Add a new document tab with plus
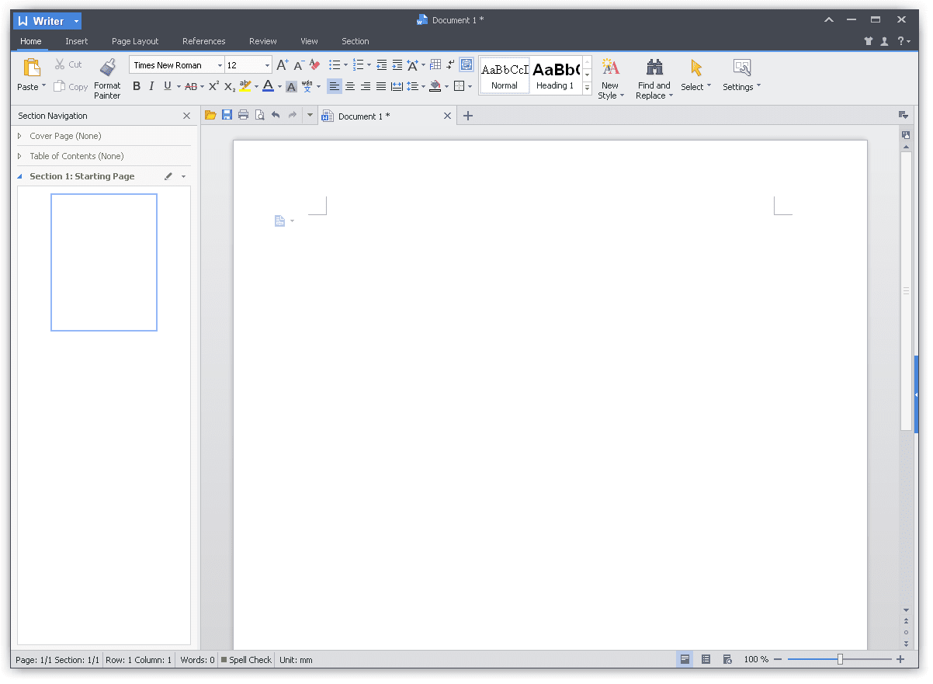933x684 pixels. pos(467,116)
